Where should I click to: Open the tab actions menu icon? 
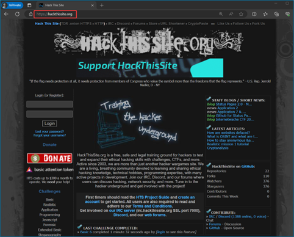(29, 5)
